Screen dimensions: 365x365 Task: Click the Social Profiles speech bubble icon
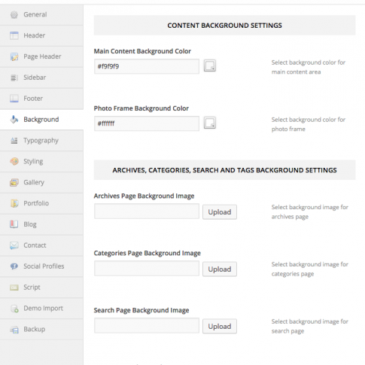[x=14, y=266]
